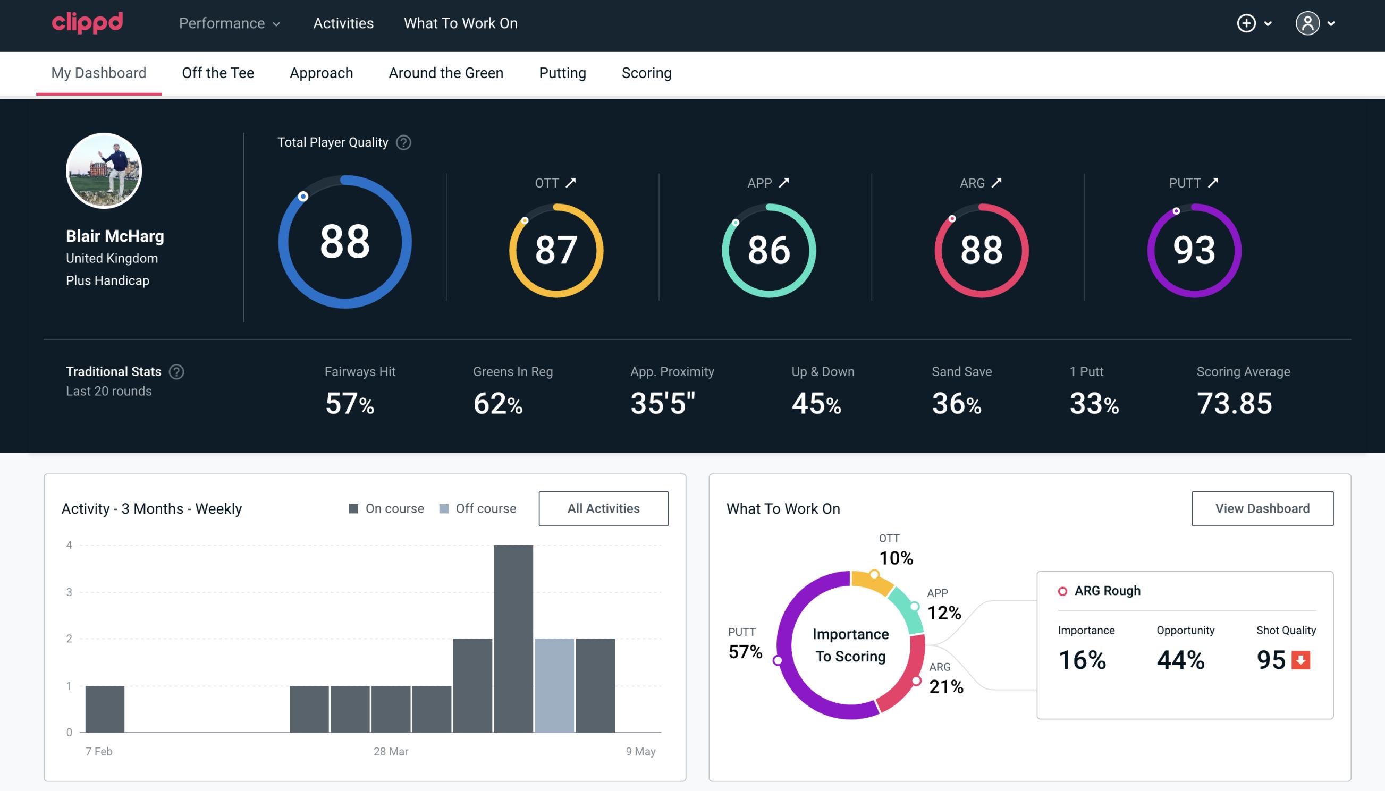
Task: Click View Dashboard button
Action: point(1261,508)
